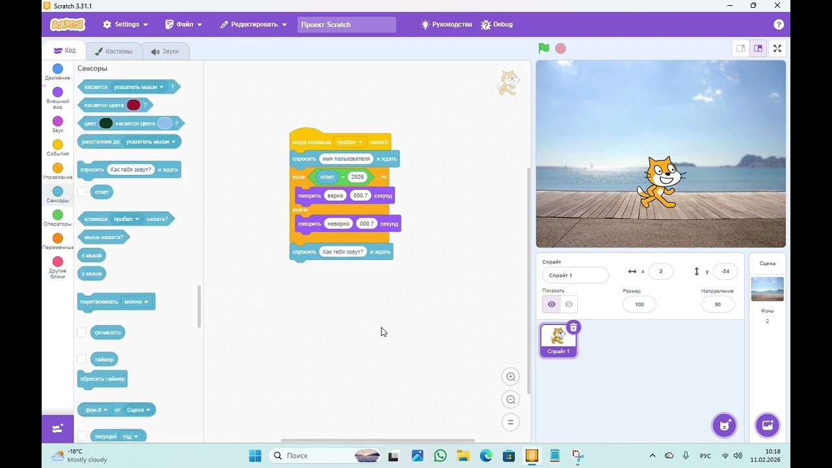The width and height of the screenshot is (832, 468).
Task: Edit the project title field
Action: tap(347, 25)
